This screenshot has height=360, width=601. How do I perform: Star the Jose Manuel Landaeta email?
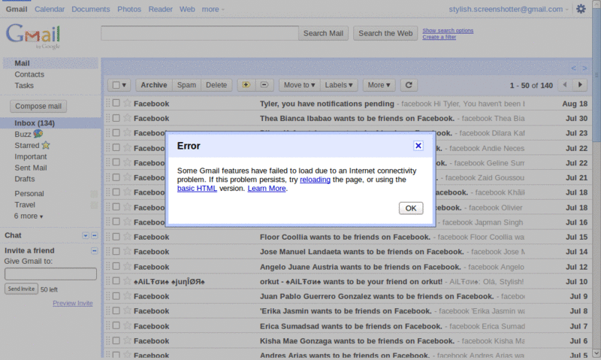tap(127, 252)
